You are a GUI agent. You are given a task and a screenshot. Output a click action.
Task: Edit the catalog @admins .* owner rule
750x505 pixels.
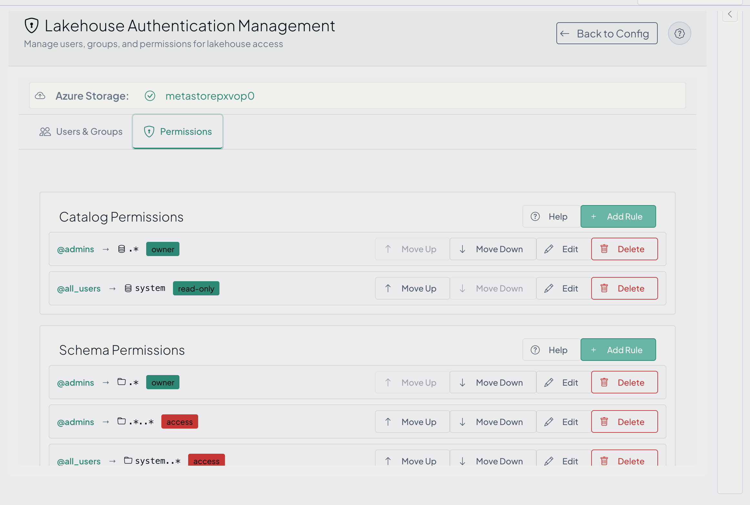563,249
